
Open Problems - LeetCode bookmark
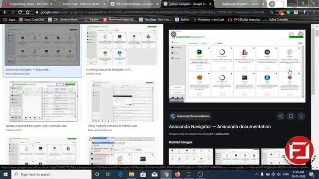[x=209, y=19]
